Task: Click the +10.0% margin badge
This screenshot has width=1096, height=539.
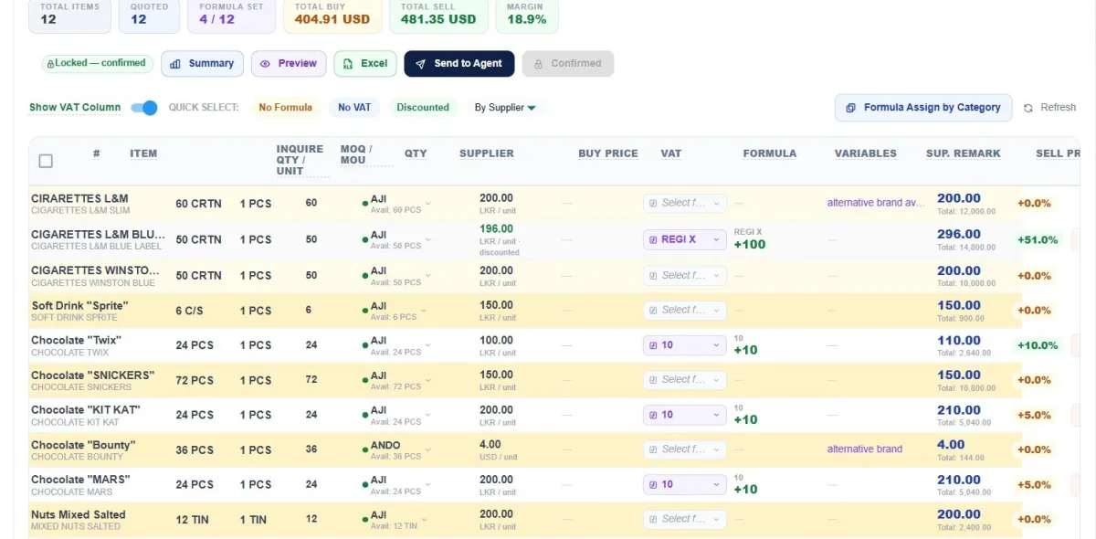Action: point(1038,346)
